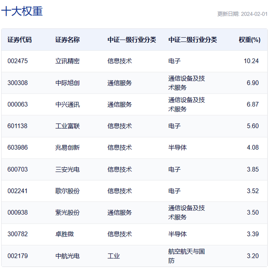Click stock name 歌尔股份
The height and width of the screenshot is (270, 272).
click(68, 191)
